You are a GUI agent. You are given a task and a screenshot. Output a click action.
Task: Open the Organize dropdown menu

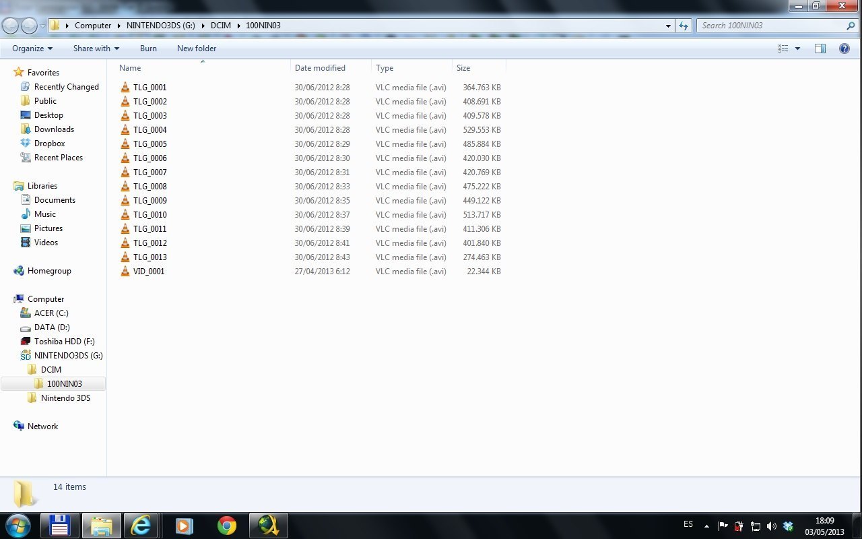click(32, 49)
